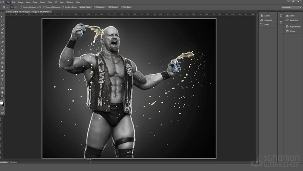Check the Zoom All Windows option
303x171 pixels.
click(43, 7)
